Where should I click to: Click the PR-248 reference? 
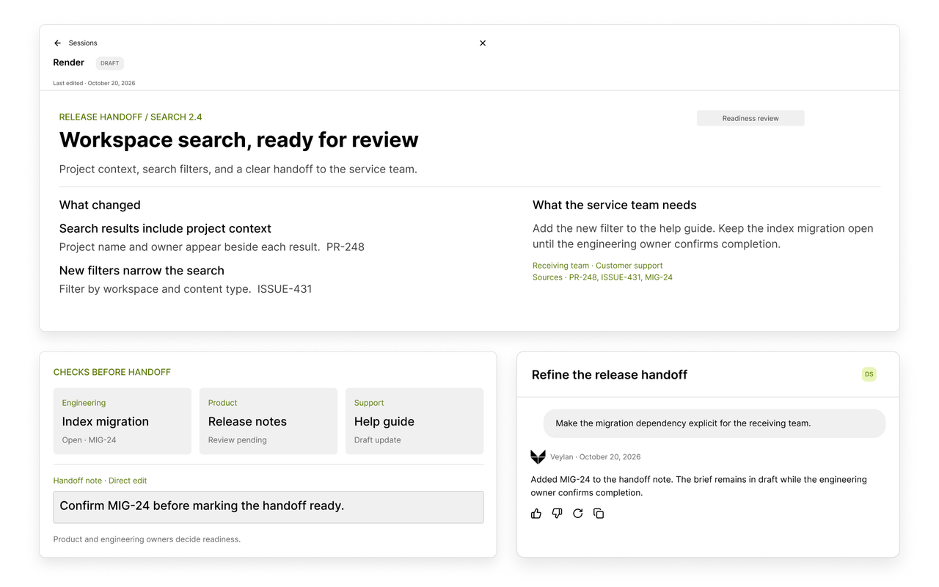tap(345, 247)
